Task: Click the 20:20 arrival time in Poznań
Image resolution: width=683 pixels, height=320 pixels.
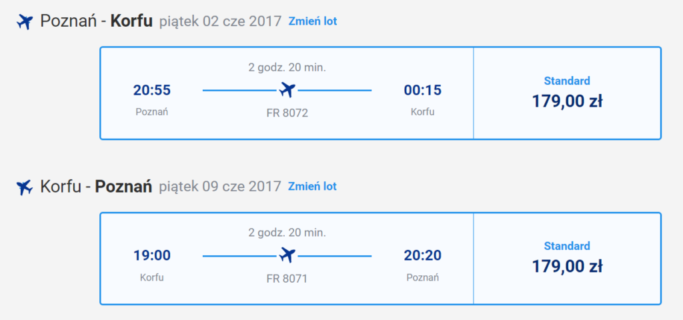Action: pyautogui.click(x=422, y=255)
